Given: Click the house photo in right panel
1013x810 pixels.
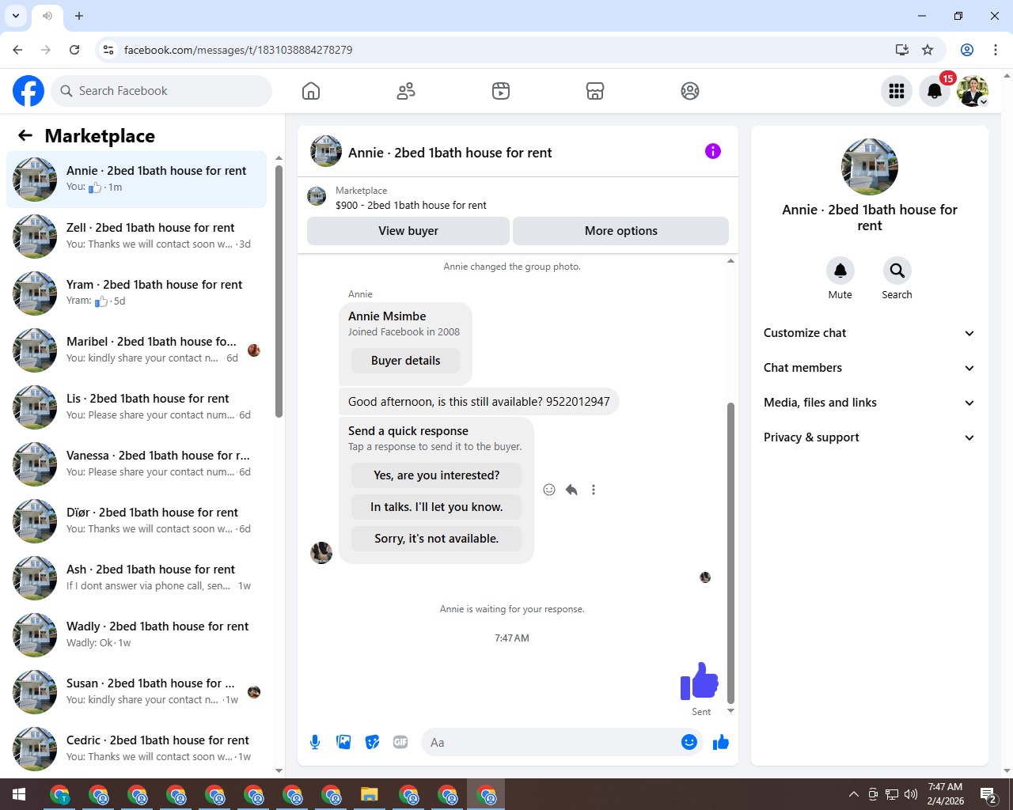Looking at the screenshot, I should click(x=870, y=167).
